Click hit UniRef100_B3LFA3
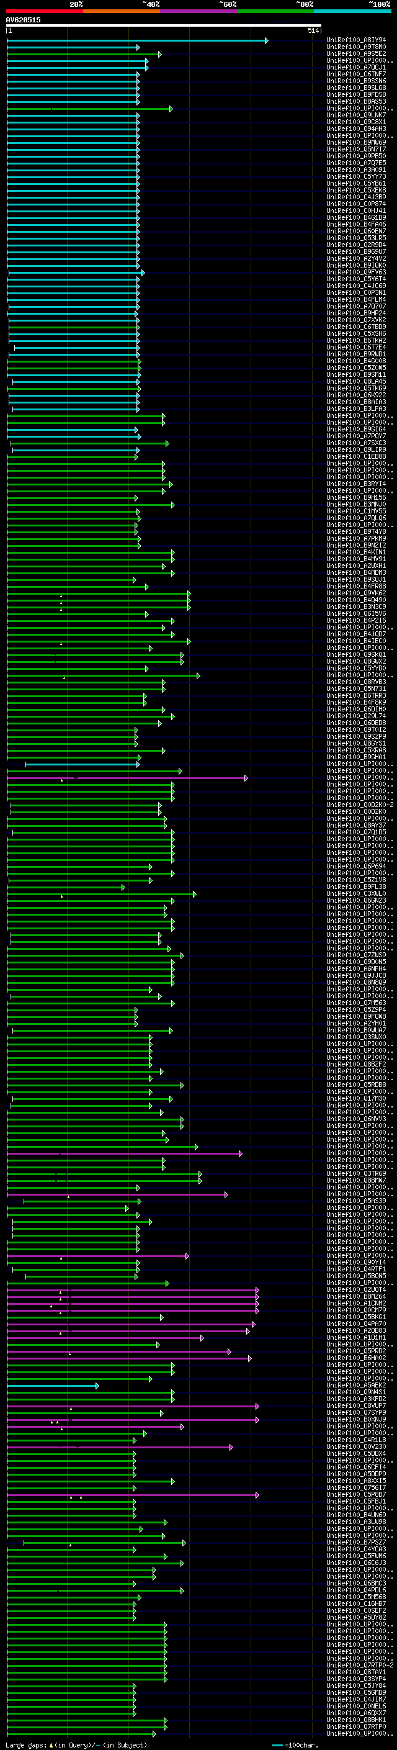Viewport: 397px width, 1750px height. click(x=355, y=409)
